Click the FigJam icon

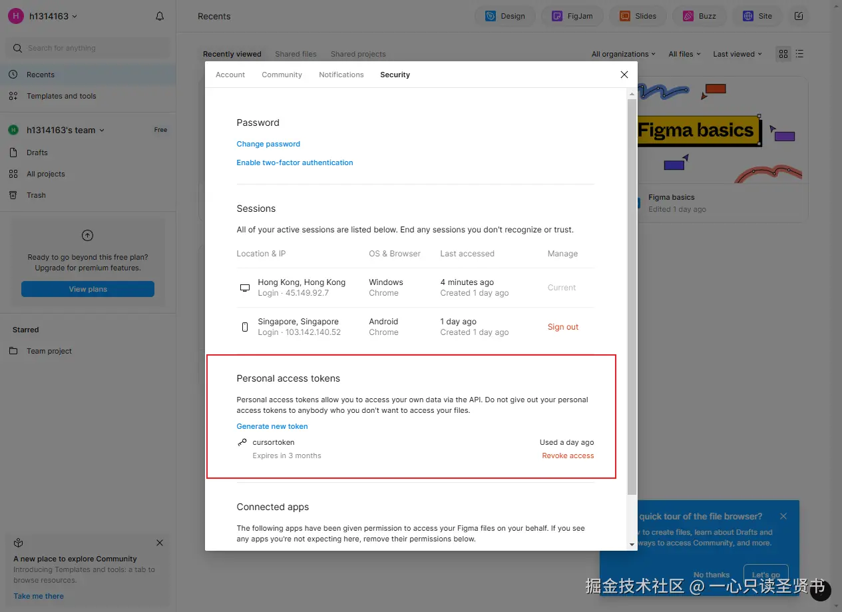pos(557,16)
